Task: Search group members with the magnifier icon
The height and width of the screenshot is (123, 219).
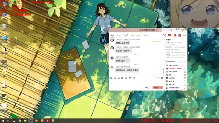Action: pyautogui.click(x=185, y=61)
